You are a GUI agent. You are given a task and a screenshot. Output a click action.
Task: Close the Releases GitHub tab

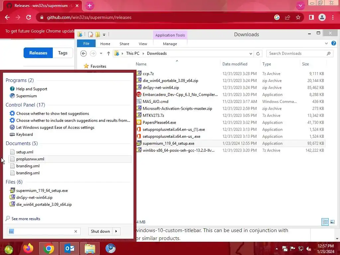pyautogui.click(x=77, y=6)
